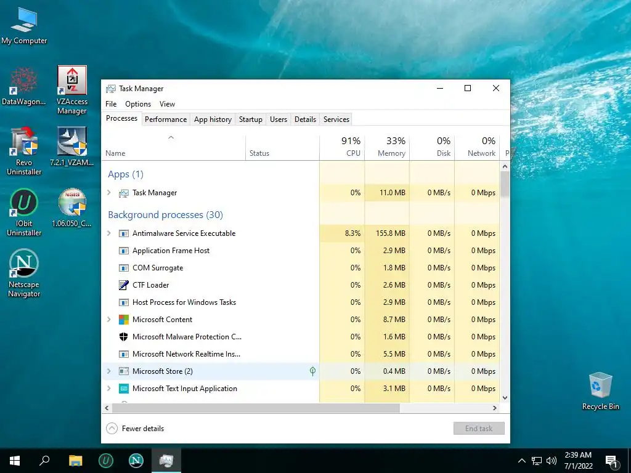The width and height of the screenshot is (631, 473).
Task: Sort processes by CPU column
Action: [342, 147]
